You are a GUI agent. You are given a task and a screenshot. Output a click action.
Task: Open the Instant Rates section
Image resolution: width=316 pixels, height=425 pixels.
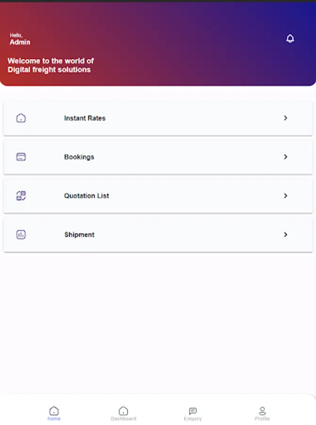tap(158, 118)
